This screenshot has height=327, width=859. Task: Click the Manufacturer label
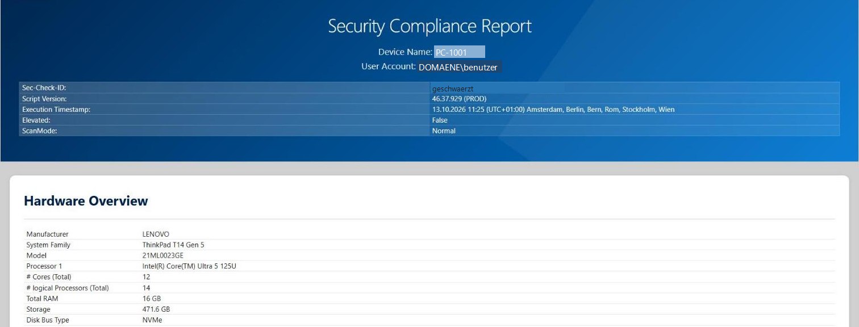pyautogui.click(x=47, y=234)
